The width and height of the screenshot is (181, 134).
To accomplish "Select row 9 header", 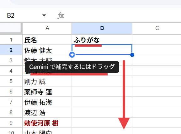I will [x=11, y=123].
